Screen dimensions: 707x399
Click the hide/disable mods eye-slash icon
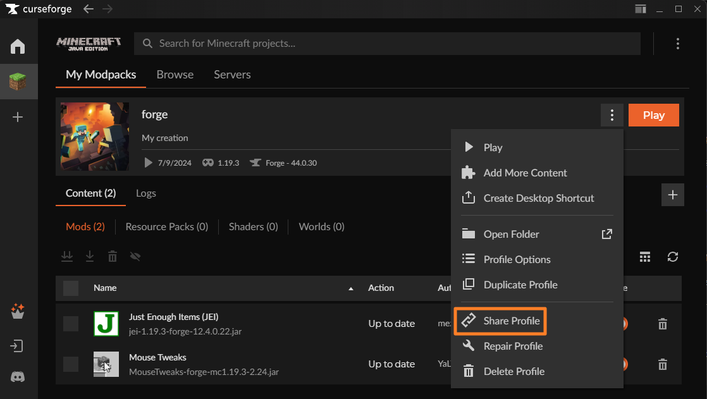tap(135, 257)
